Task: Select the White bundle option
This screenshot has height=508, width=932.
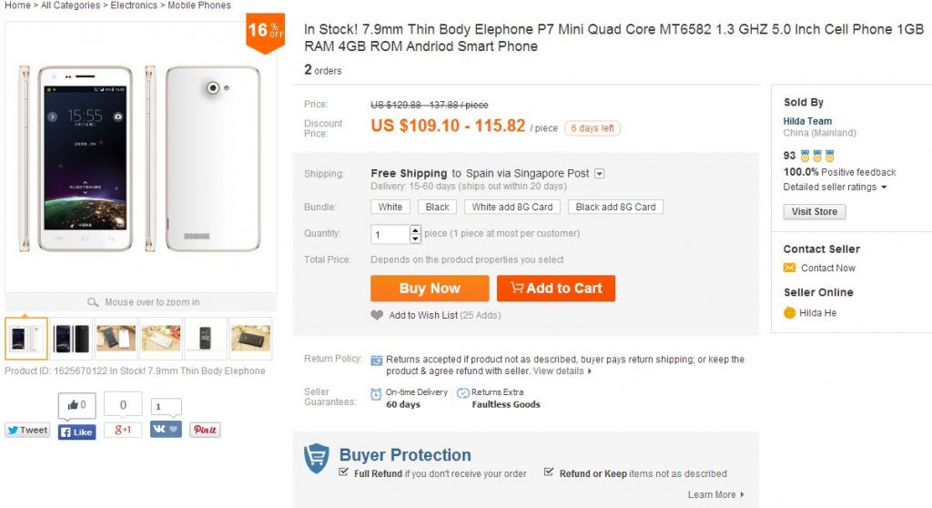Action: (390, 207)
